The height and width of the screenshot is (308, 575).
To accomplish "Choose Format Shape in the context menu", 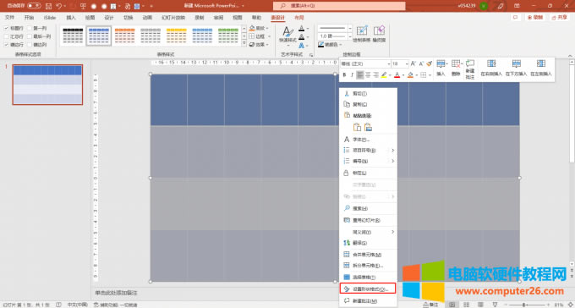I will 368,289.
